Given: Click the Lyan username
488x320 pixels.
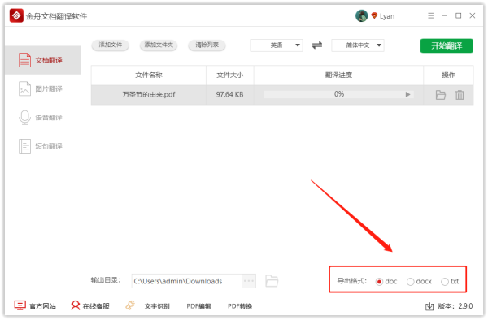Looking at the screenshot, I should pyautogui.click(x=387, y=16).
